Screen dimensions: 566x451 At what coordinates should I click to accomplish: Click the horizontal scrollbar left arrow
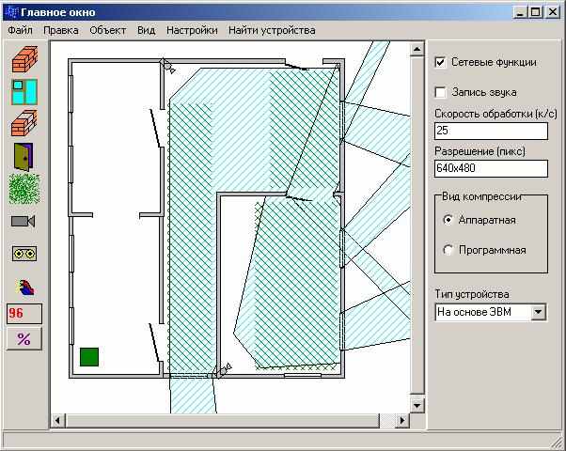57,420
